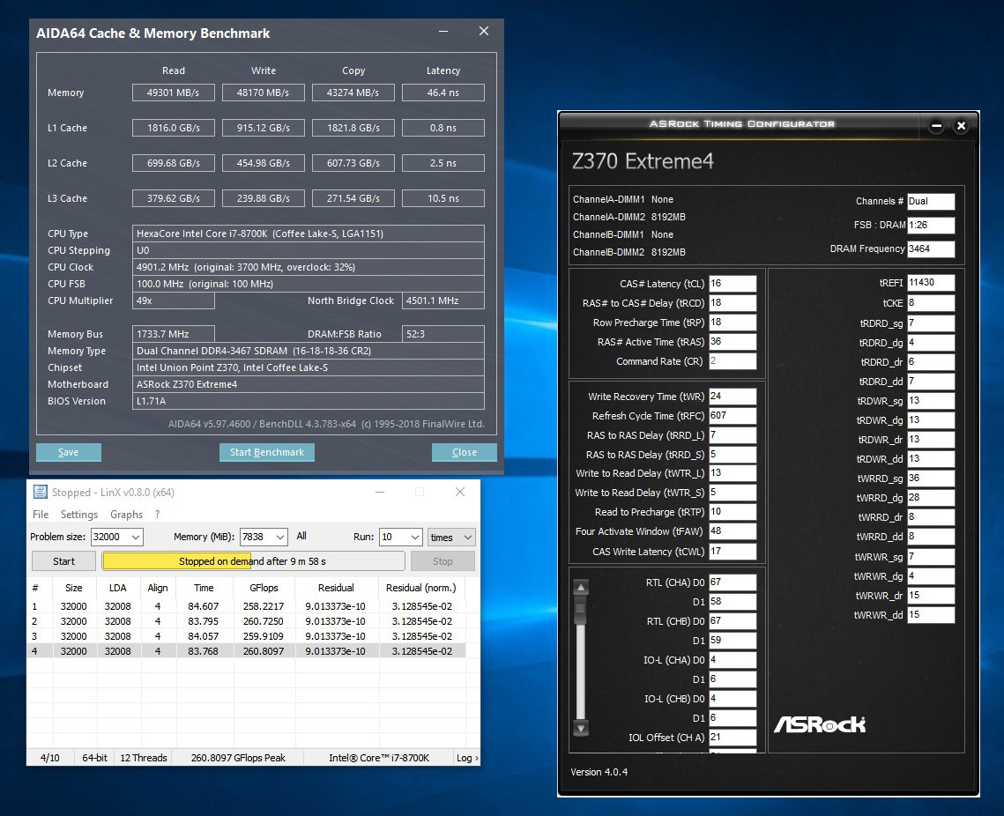Click the GFlops column header in LinX
1004x816 pixels.
(264, 588)
